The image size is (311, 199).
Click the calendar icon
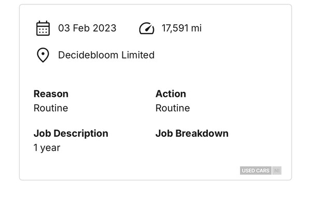[x=43, y=28]
